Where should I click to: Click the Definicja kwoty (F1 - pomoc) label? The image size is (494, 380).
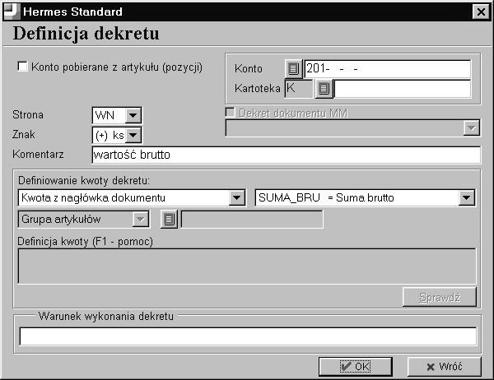[x=85, y=242]
